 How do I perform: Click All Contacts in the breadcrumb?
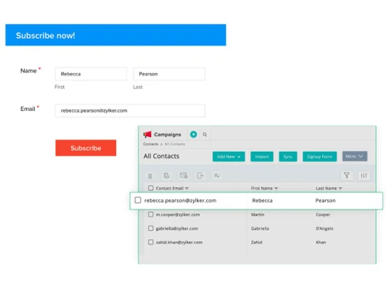click(x=174, y=144)
